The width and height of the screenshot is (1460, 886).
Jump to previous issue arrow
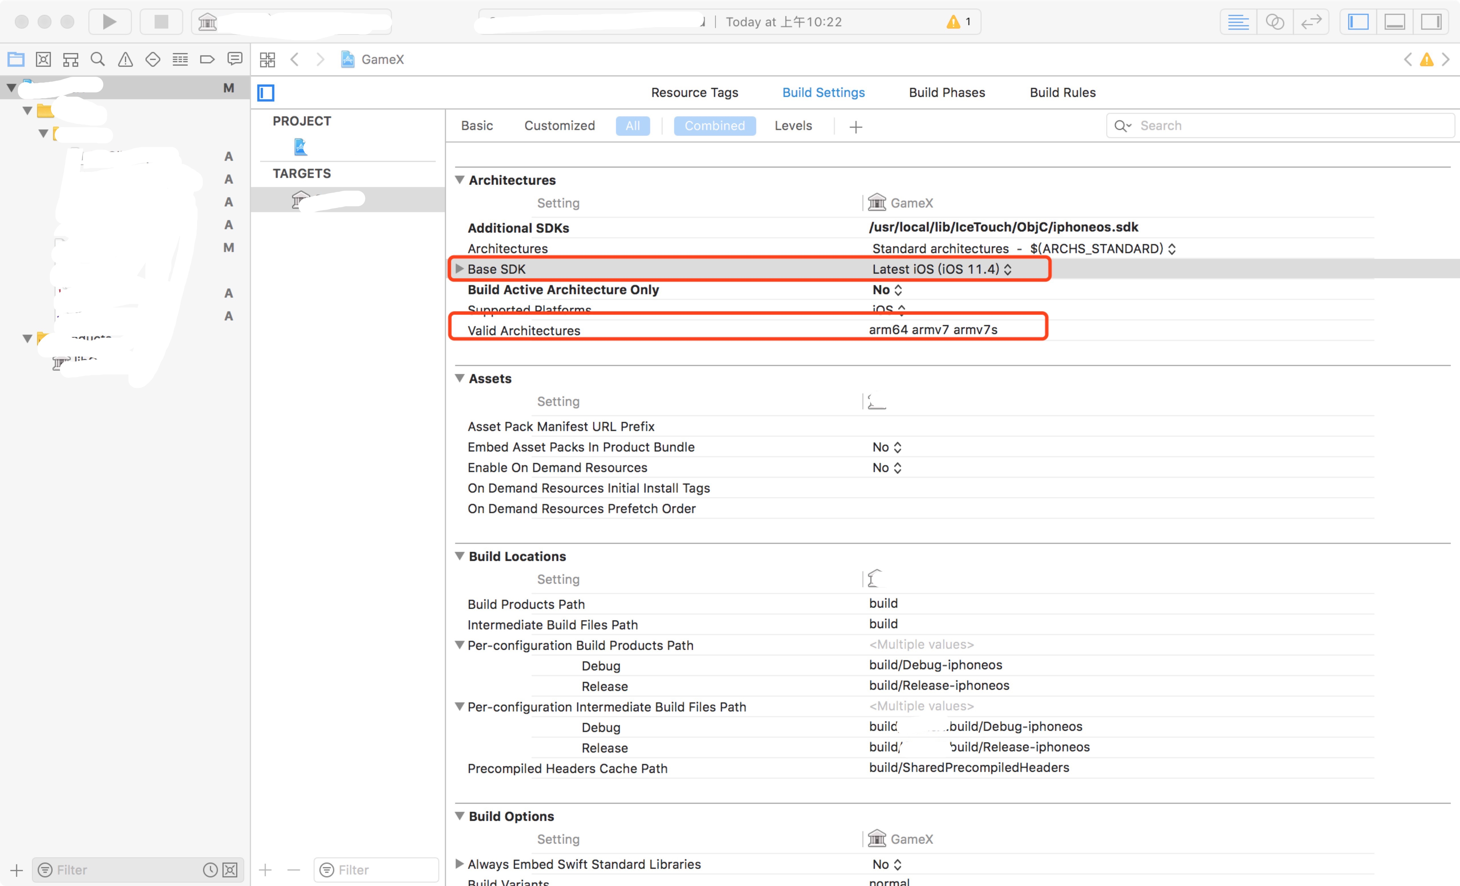(1408, 59)
